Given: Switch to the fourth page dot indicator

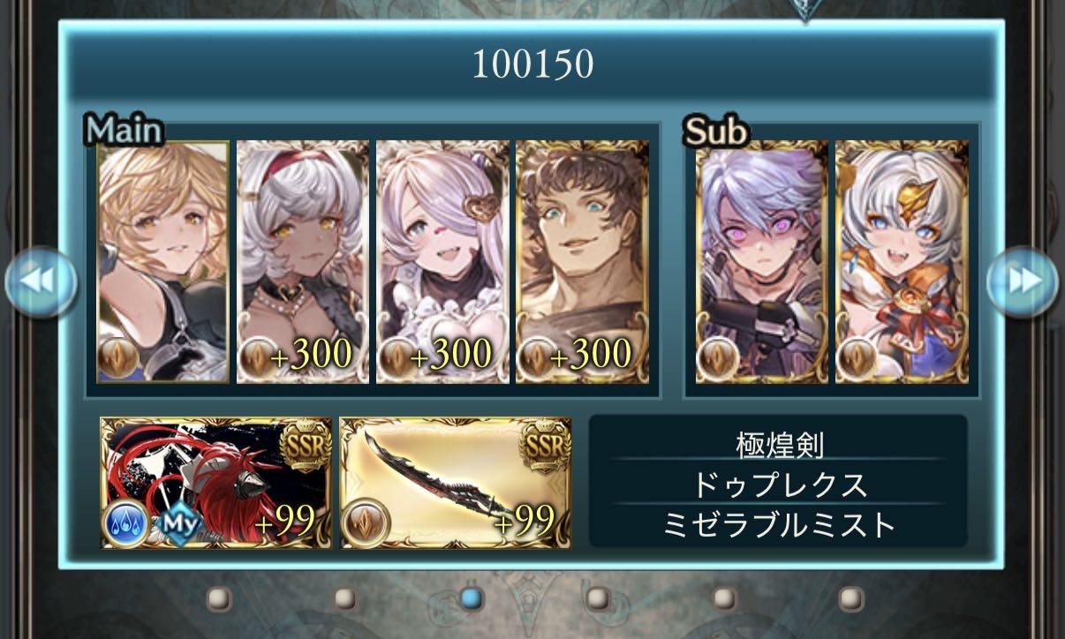Looking at the screenshot, I should point(598,599).
